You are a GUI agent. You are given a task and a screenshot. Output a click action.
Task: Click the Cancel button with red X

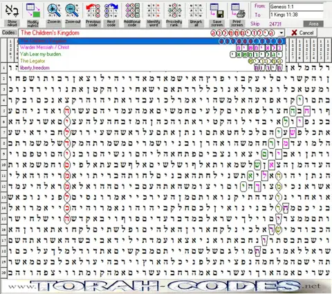click(304, 33)
